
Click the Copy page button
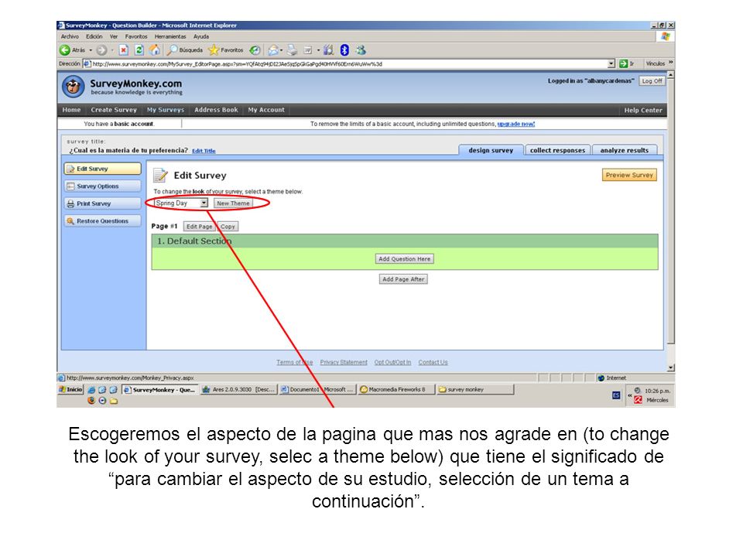click(x=228, y=227)
